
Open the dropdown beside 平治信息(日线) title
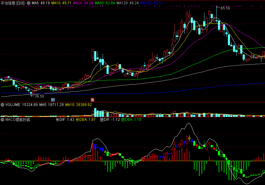29,3
